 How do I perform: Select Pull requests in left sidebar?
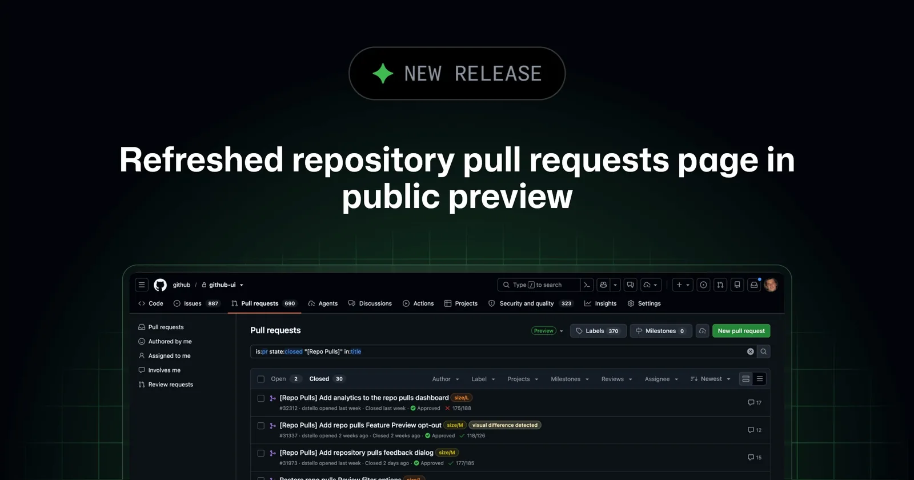[161, 327]
